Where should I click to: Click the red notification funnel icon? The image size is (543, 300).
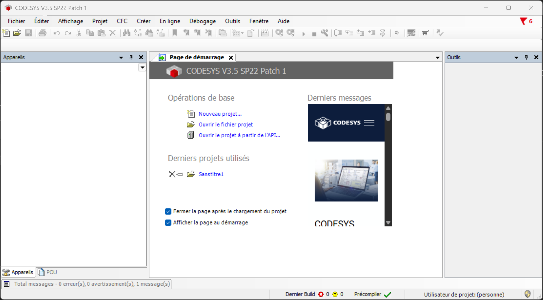[x=523, y=21]
